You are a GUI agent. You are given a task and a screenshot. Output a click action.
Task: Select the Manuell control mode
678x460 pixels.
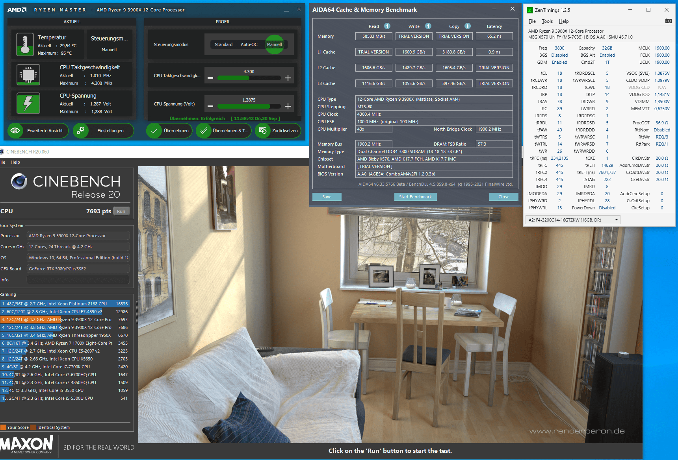tap(275, 44)
